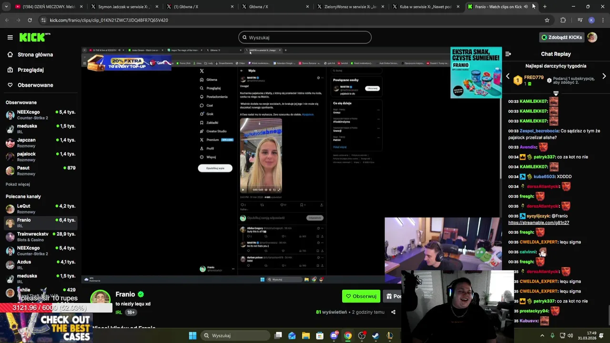610x343 pixels.
Task: Close the Szymon Jadczak browser tab
Action: click(157, 7)
